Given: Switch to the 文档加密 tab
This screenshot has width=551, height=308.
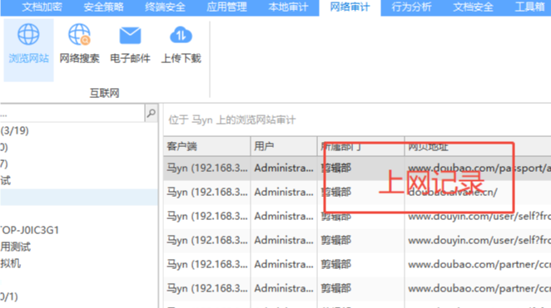Looking at the screenshot, I should coord(42,7).
